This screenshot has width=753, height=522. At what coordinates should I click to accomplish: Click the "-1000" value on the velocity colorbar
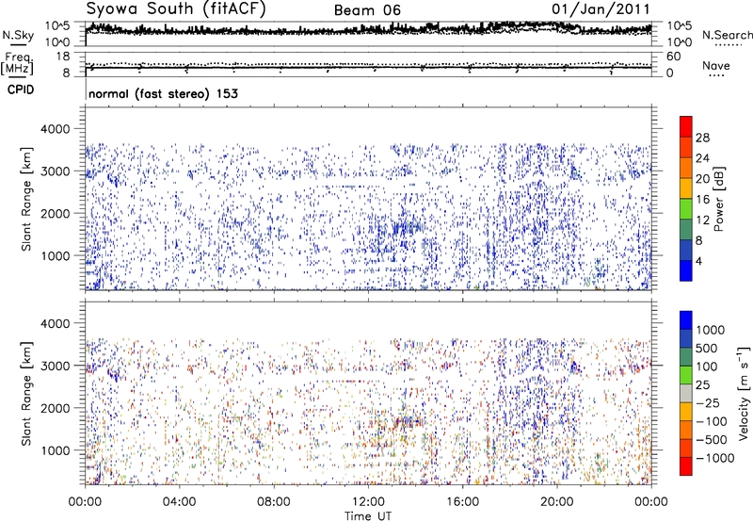pos(715,458)
